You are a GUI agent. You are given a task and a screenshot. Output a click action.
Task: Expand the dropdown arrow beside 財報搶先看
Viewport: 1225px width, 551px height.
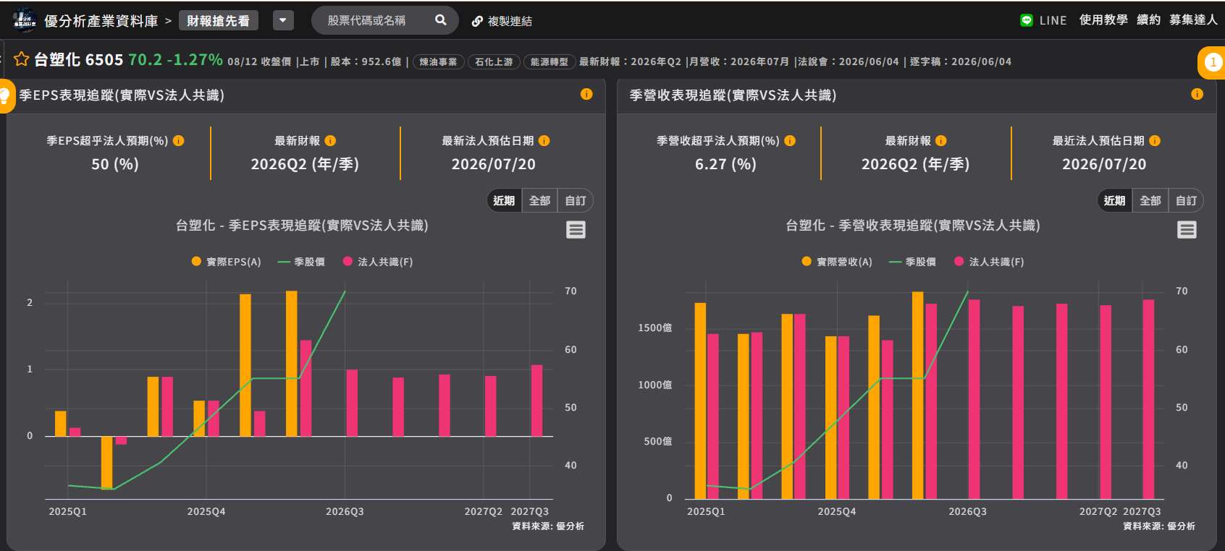click(283, 20)
